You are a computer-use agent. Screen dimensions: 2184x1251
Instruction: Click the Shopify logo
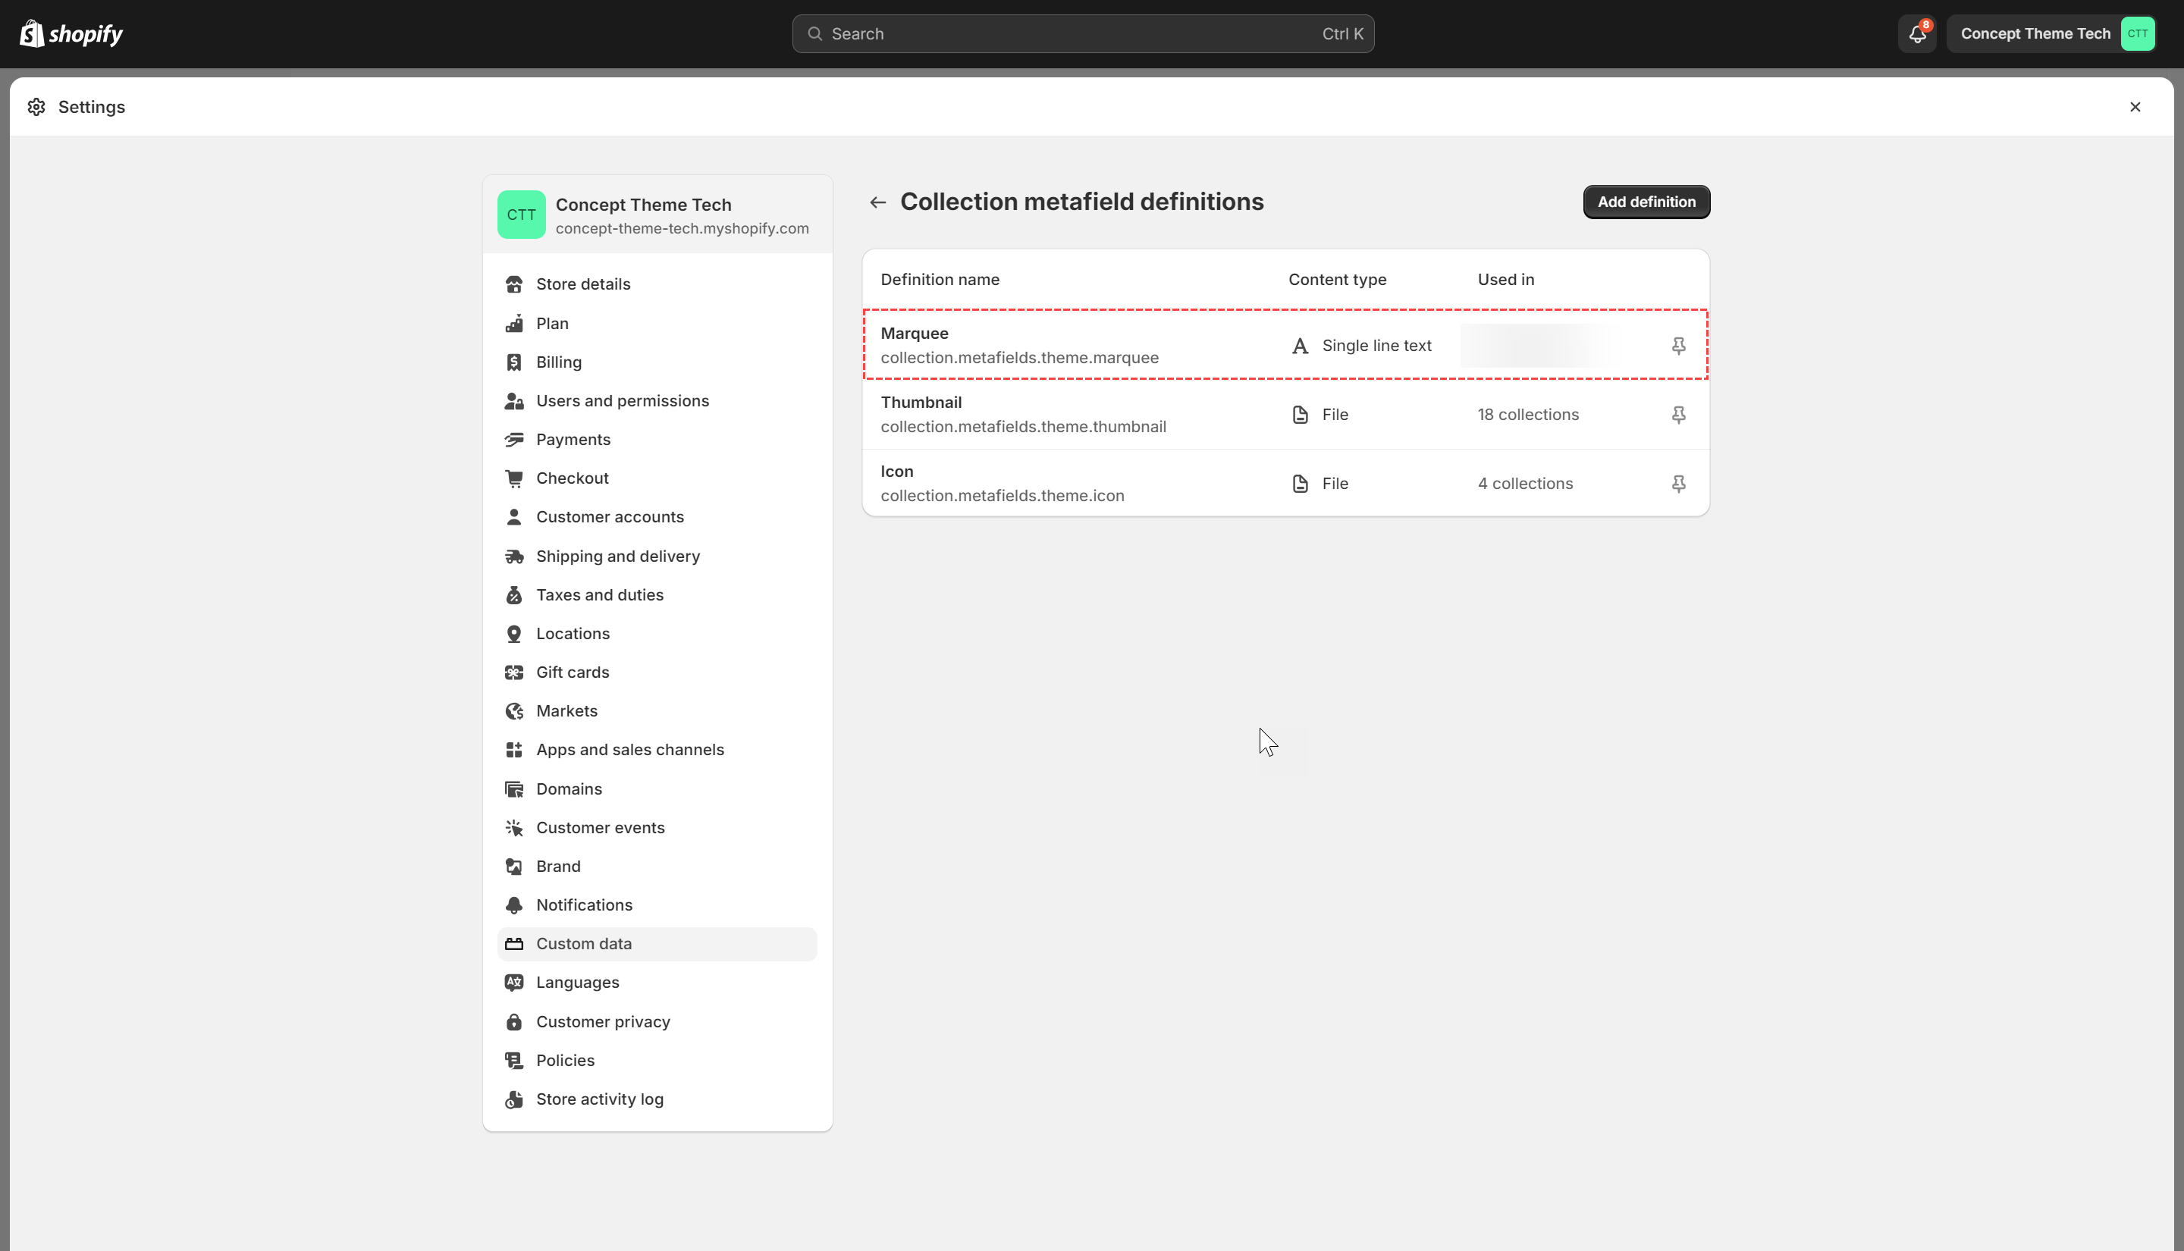coord(71,33)
